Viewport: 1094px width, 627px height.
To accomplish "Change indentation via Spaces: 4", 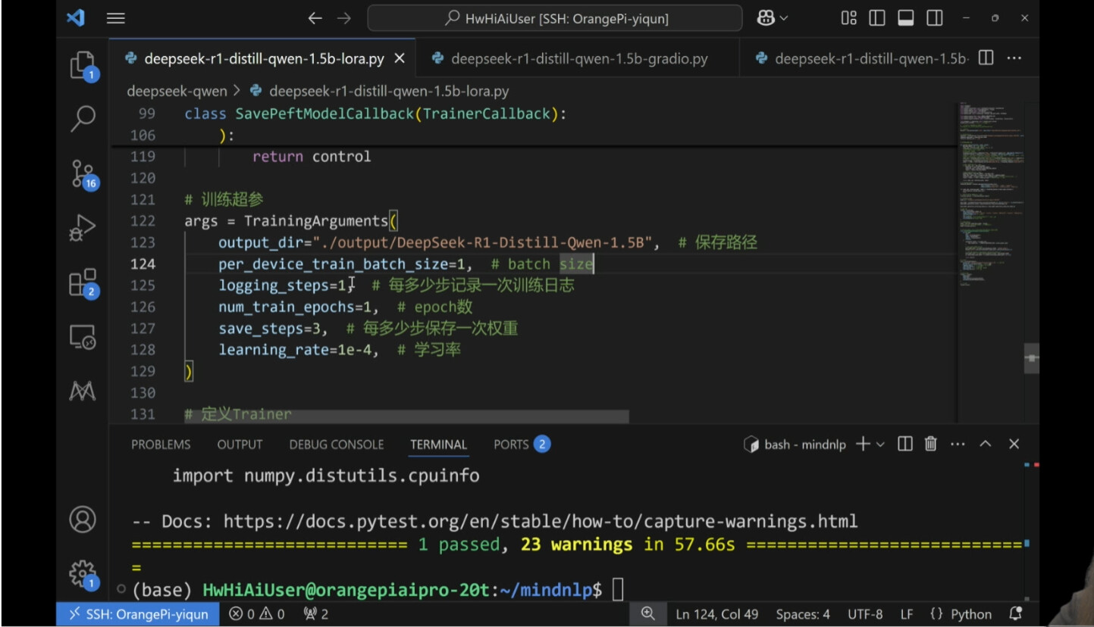I will [x=803, y=614].
